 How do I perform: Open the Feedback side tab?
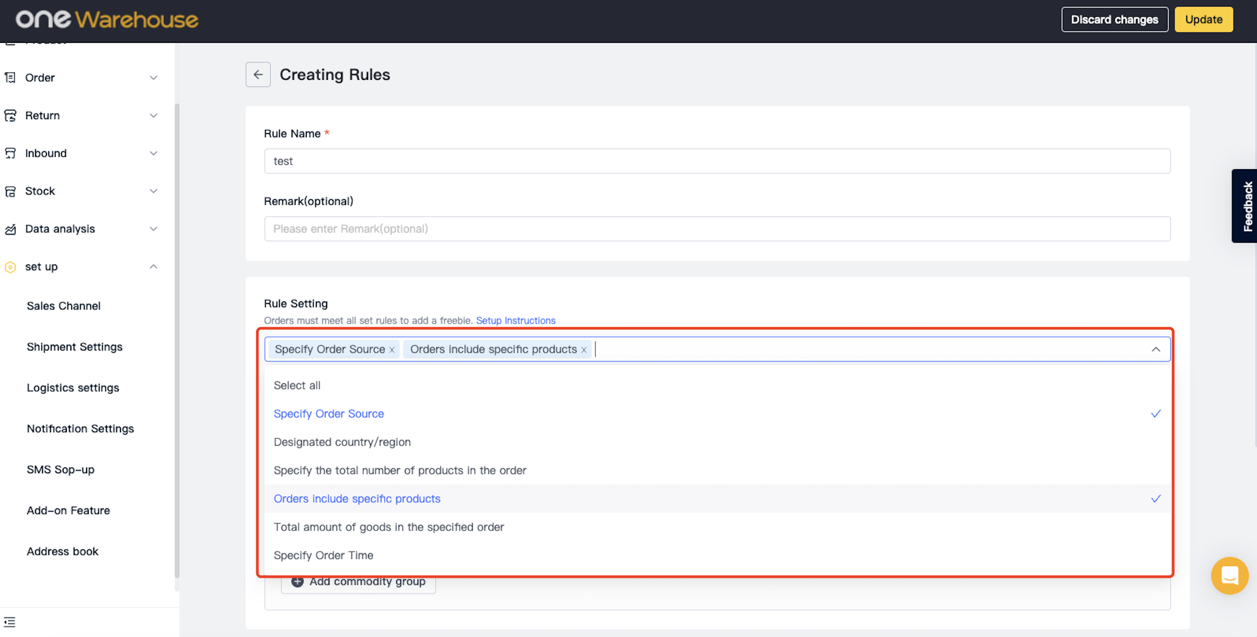click(x=1245, y=206)
